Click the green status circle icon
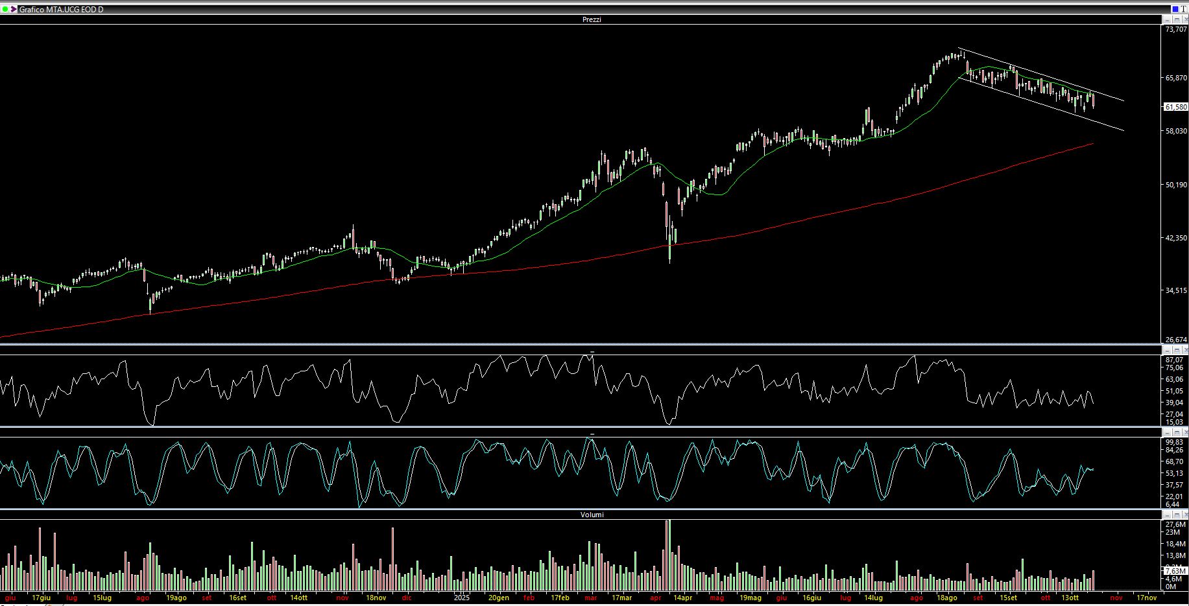The image size is (1189, 606). (5, 9)
